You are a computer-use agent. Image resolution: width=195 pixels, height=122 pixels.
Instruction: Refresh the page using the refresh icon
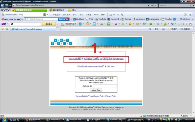(152, 6)
